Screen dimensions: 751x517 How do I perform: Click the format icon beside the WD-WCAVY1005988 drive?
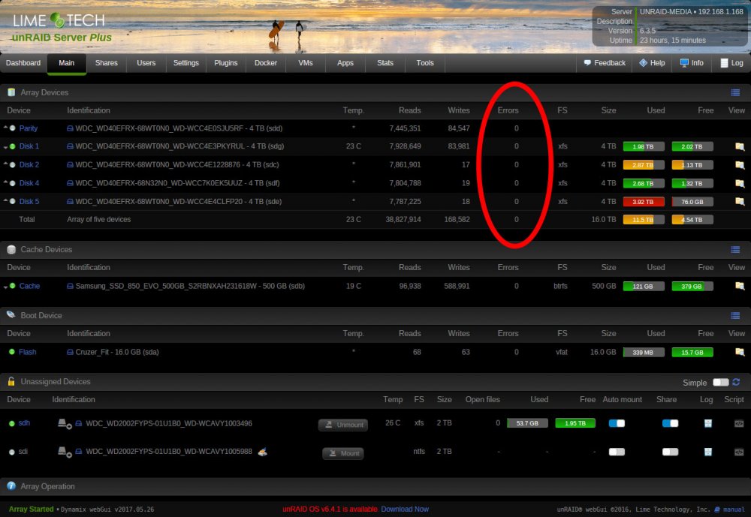(x=262, y=452)
